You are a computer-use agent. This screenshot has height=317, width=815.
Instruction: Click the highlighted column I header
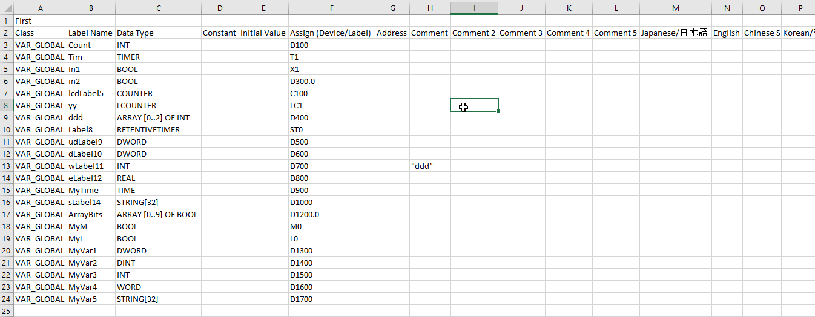474,8
